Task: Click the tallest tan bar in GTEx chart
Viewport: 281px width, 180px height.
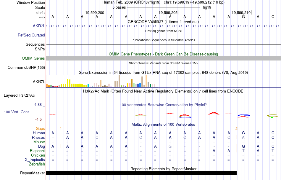Action: click(x=119, y=81)
